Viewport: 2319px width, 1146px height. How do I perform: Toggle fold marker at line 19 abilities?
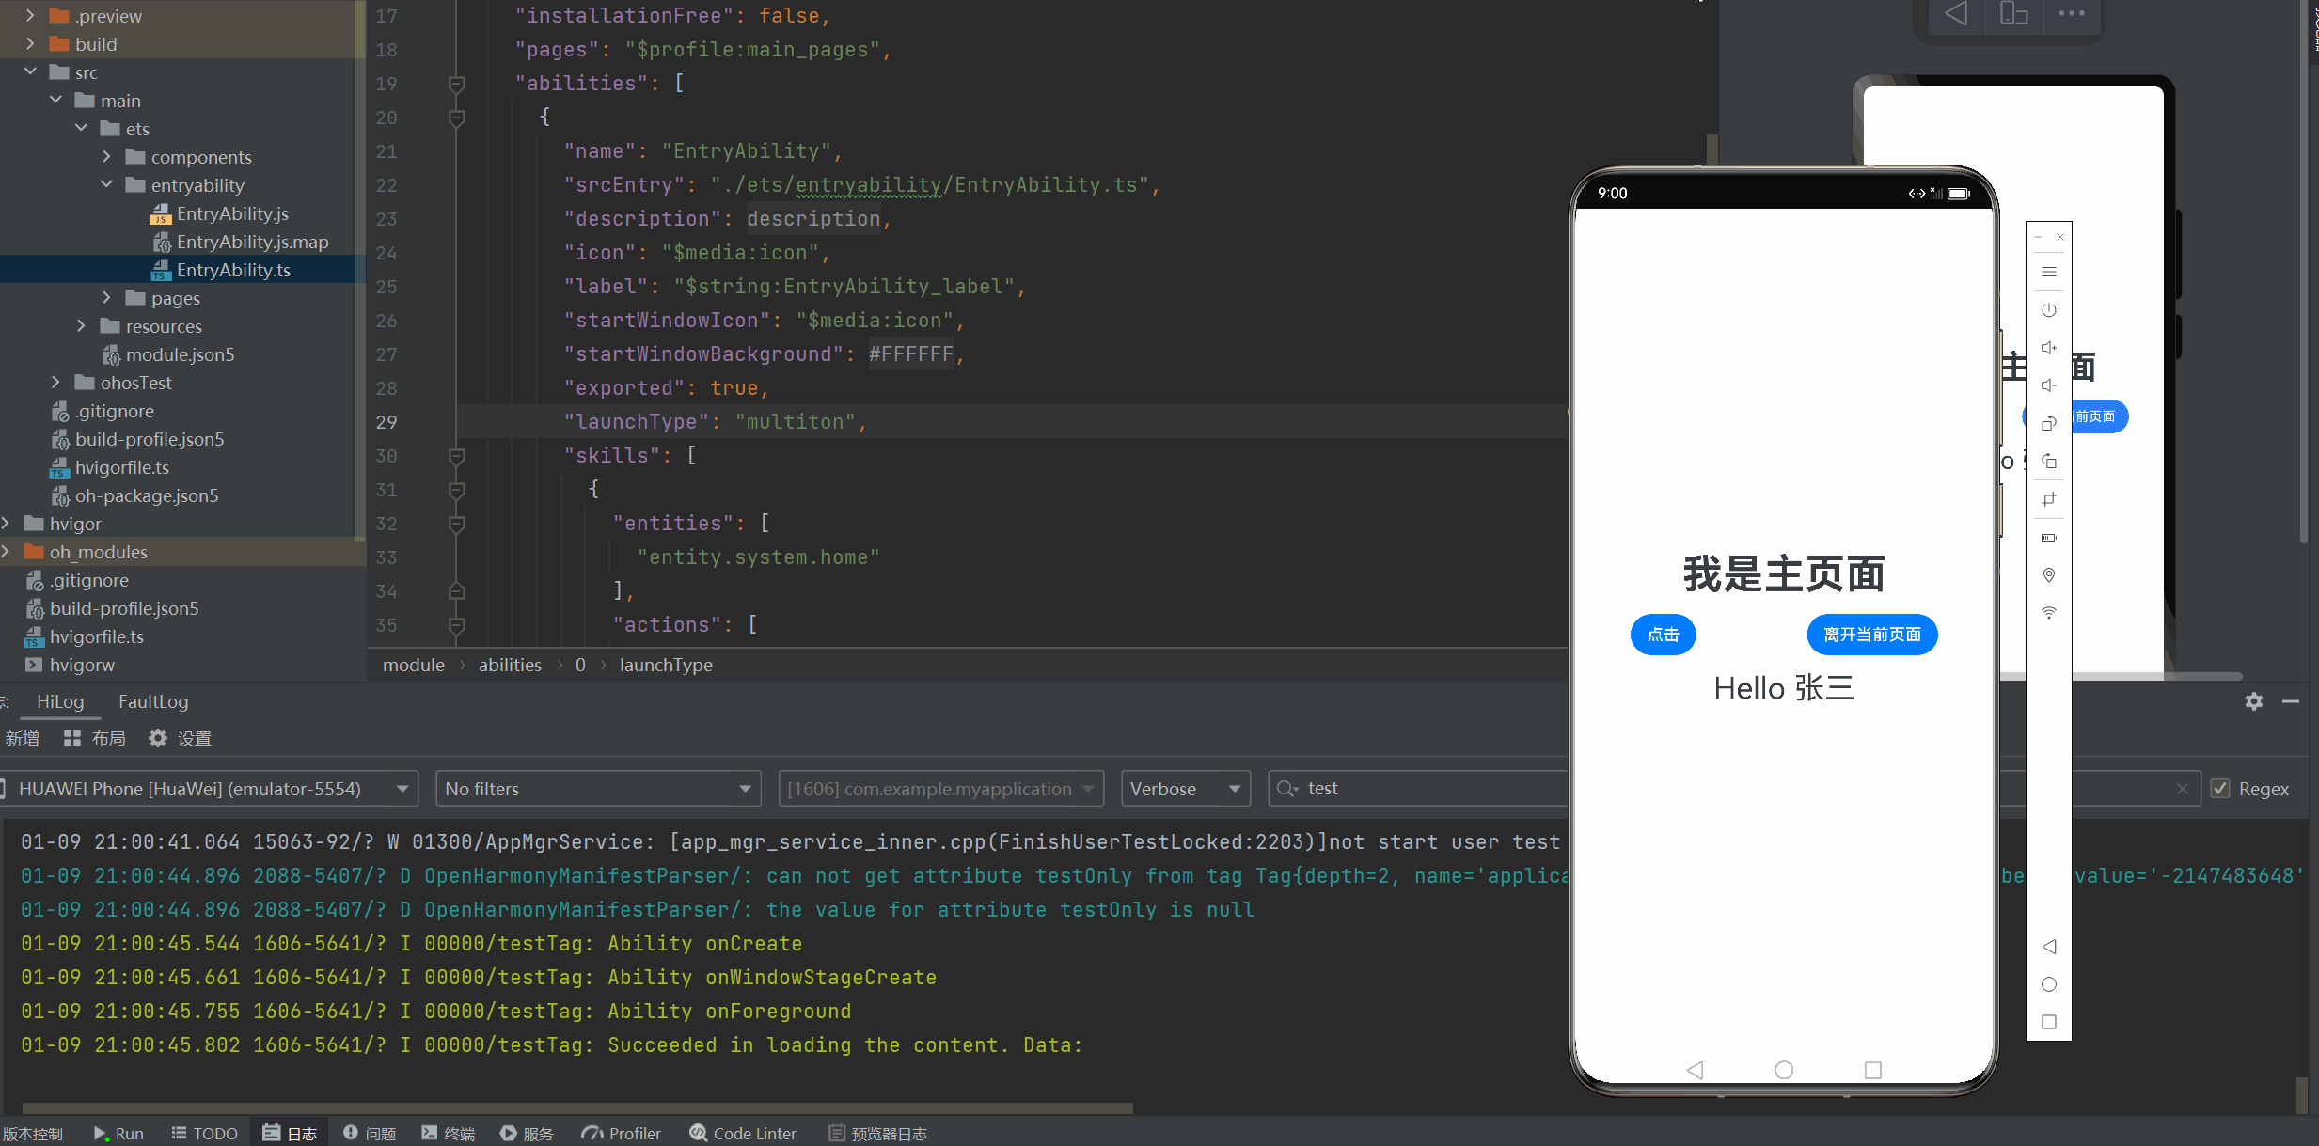tap(457, 84)
